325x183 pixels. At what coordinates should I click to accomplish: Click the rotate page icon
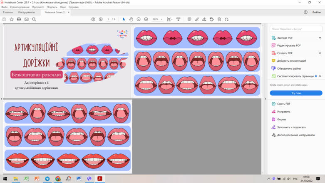(x=226, y=19)
